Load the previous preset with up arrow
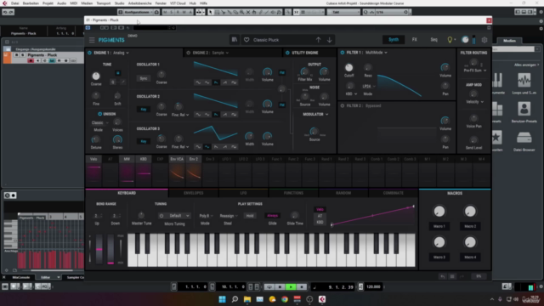Image resolution: width=544 pixels, height=306 pixels. click(x=318, y=40)
